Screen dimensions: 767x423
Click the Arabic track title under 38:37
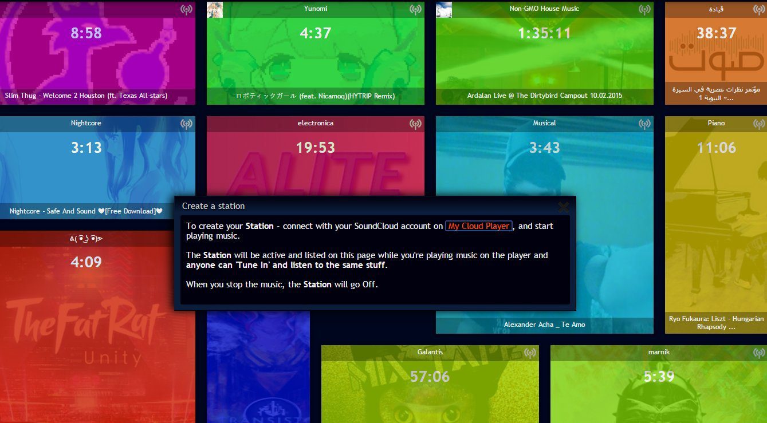[716, 93]
